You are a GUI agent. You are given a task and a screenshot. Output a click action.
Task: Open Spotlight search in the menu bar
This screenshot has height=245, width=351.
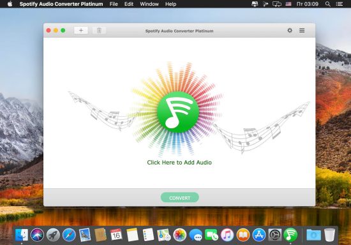click(328, 4)
